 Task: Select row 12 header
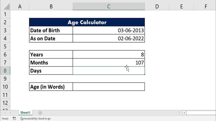point(5,103)
